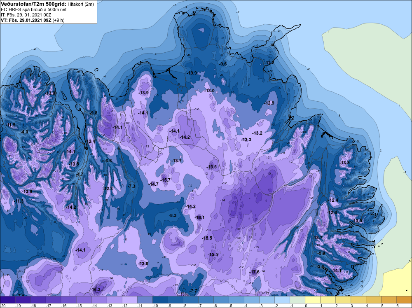Viewport: 412px width, 308px height.
Task: Click the -9.8 temperature label
Action: point(94,113)
